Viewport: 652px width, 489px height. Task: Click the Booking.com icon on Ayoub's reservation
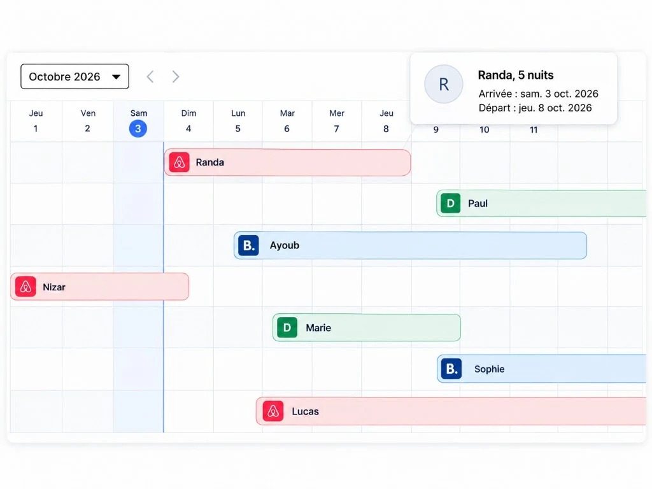click(249, 245)
